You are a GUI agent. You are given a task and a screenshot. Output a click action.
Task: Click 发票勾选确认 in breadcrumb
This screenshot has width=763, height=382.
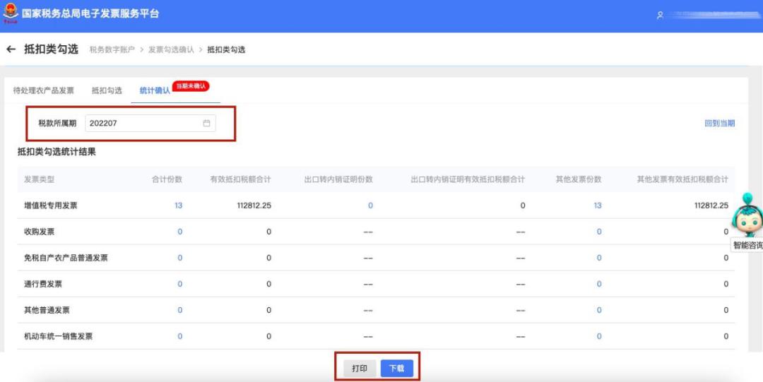pyautogui.click(x=171, y=50)
